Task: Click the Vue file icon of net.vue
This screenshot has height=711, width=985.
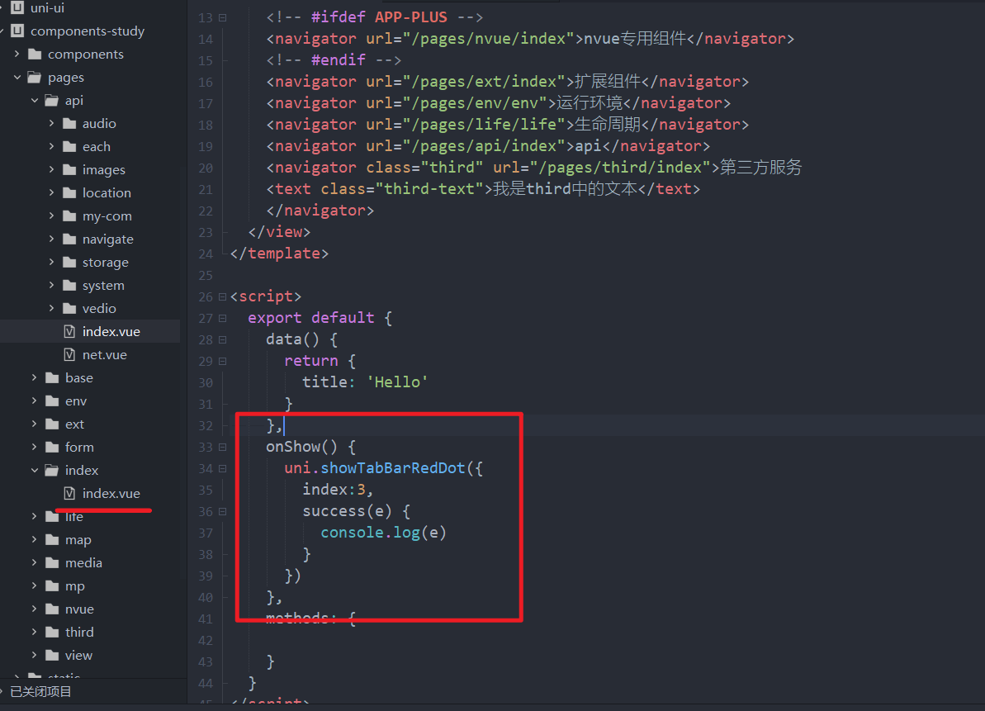Action: 69,355
